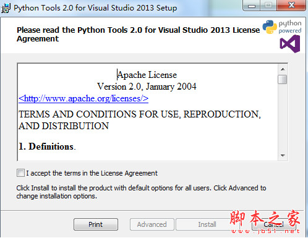Click the '1. Definitions.' heading
This screenshot has height=238, width=308.
coord(47,147)
